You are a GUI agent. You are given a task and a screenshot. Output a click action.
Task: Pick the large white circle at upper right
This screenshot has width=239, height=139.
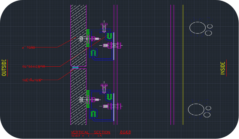click(197, 28)
